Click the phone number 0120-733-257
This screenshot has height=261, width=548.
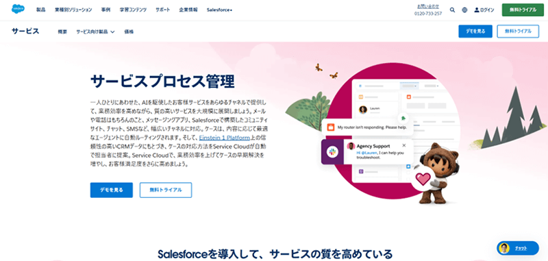[428, 14]
